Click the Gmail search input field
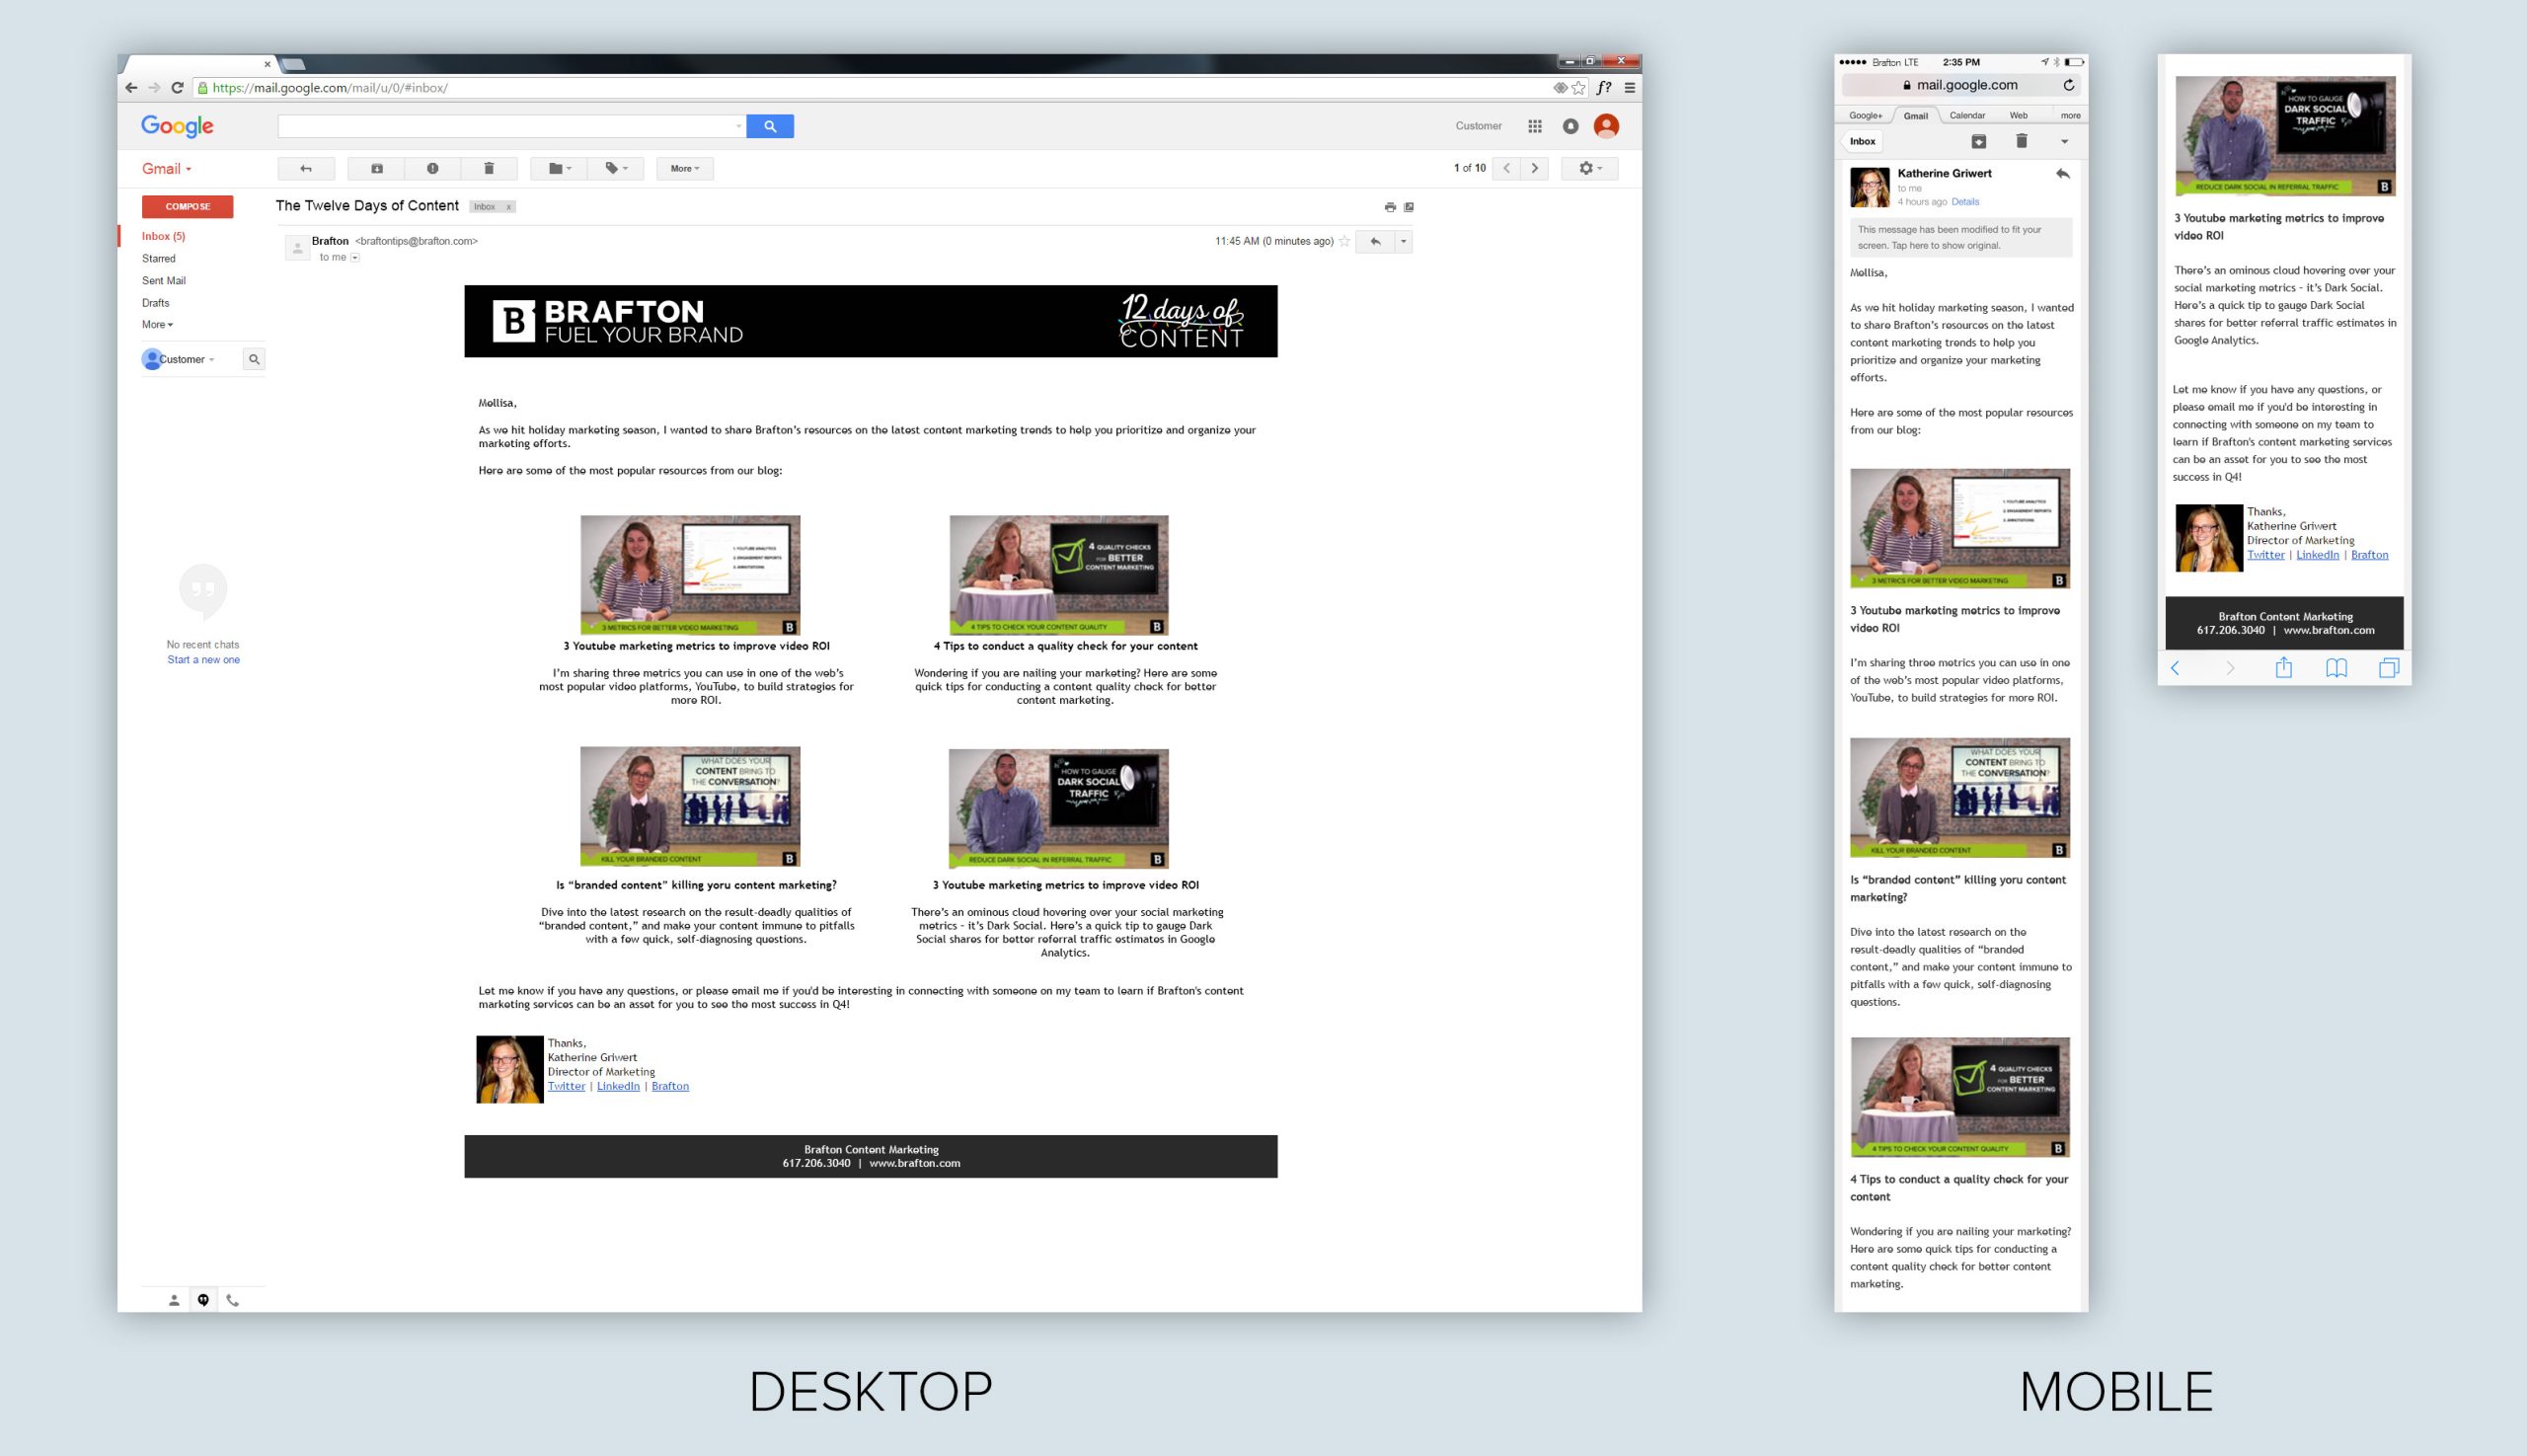Image resolution: width=2527 pixels, height=1456 pixels. [x=505, y=126]
